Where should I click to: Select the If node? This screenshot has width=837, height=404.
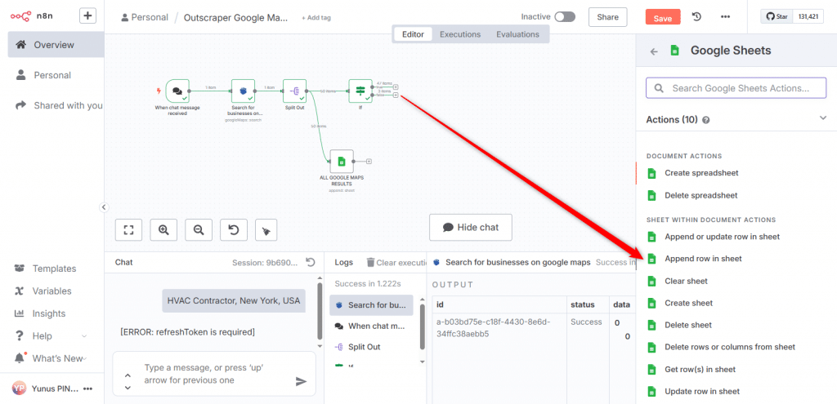360,91
